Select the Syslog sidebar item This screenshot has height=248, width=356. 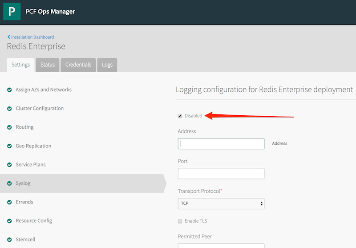click(23, 183)
